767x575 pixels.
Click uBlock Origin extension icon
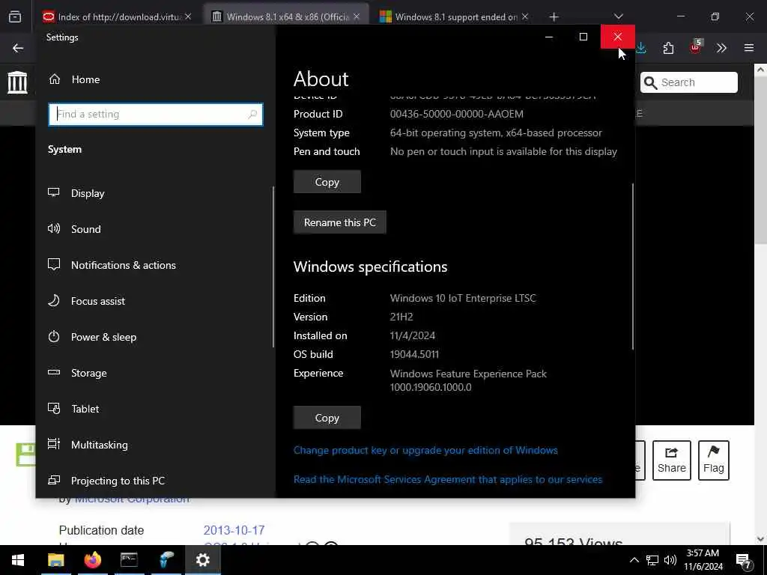tap(695, 47)
